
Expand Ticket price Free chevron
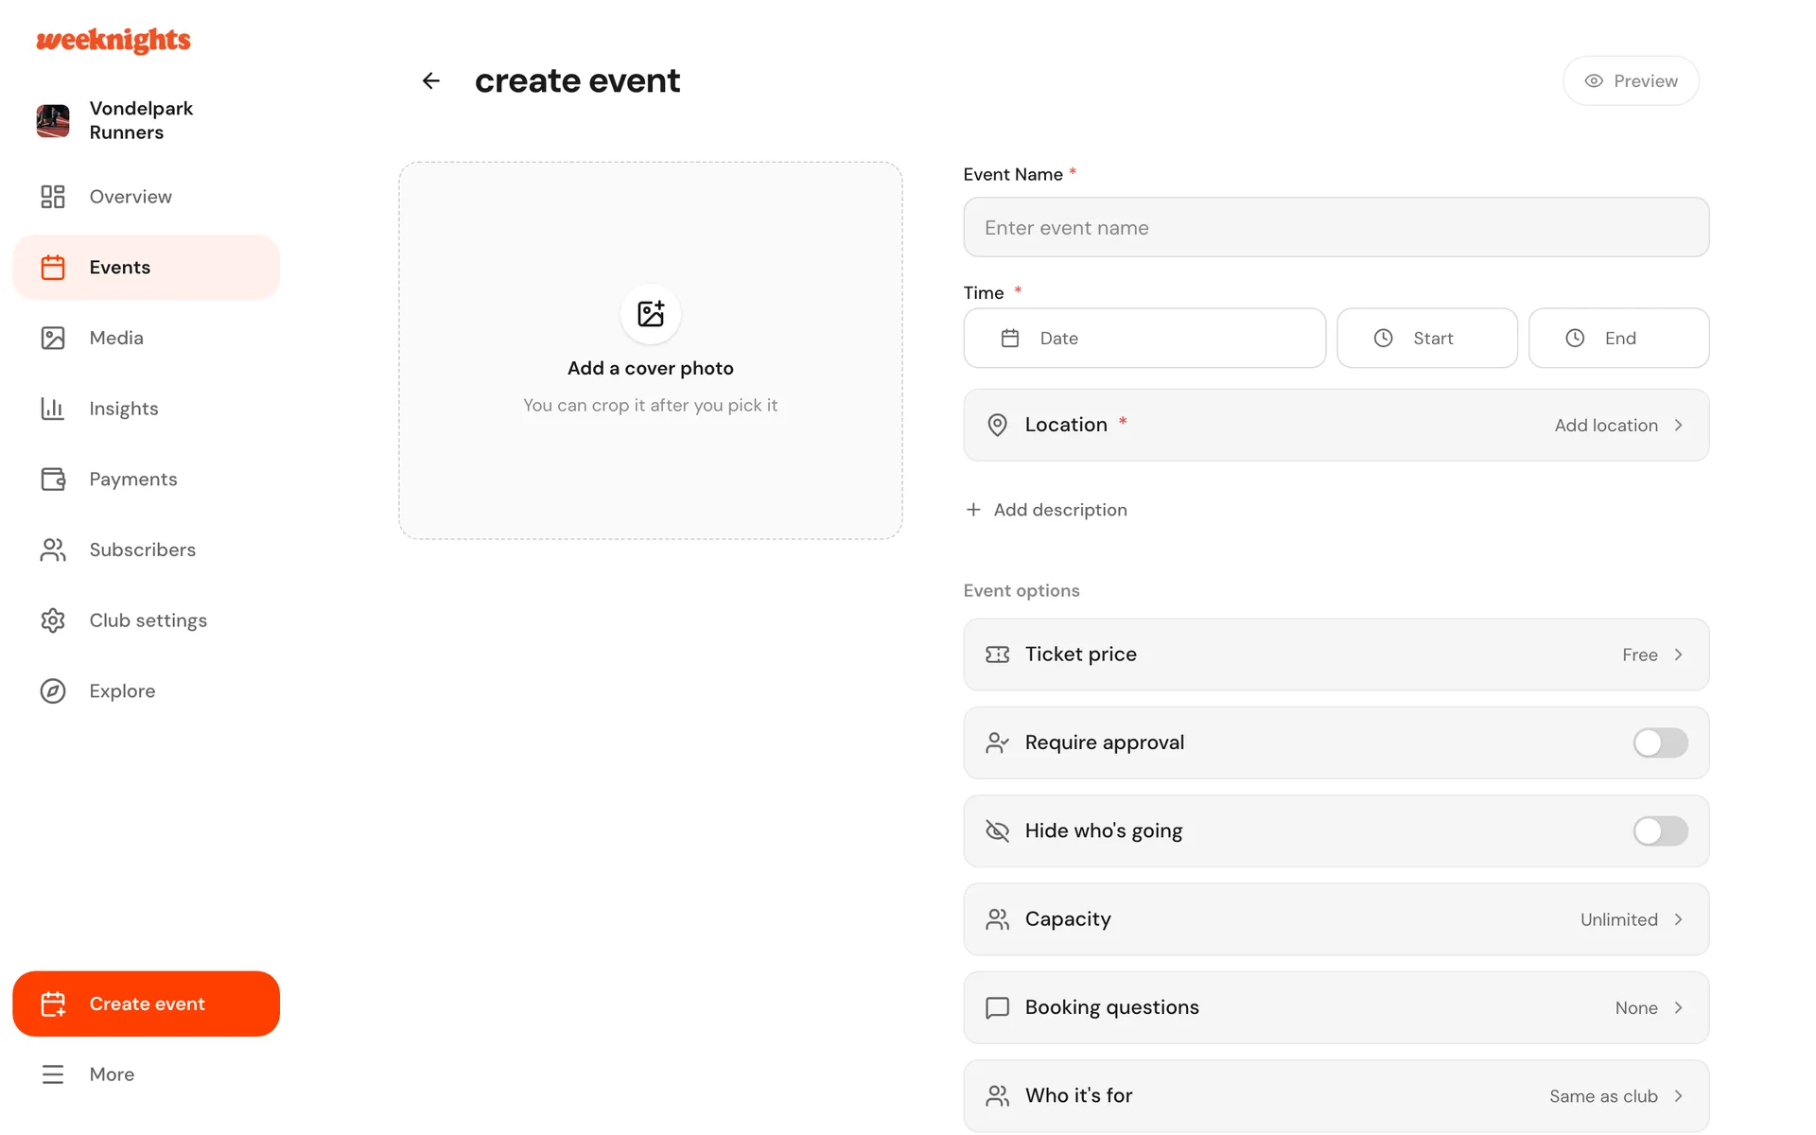(x=1679, y=655)
